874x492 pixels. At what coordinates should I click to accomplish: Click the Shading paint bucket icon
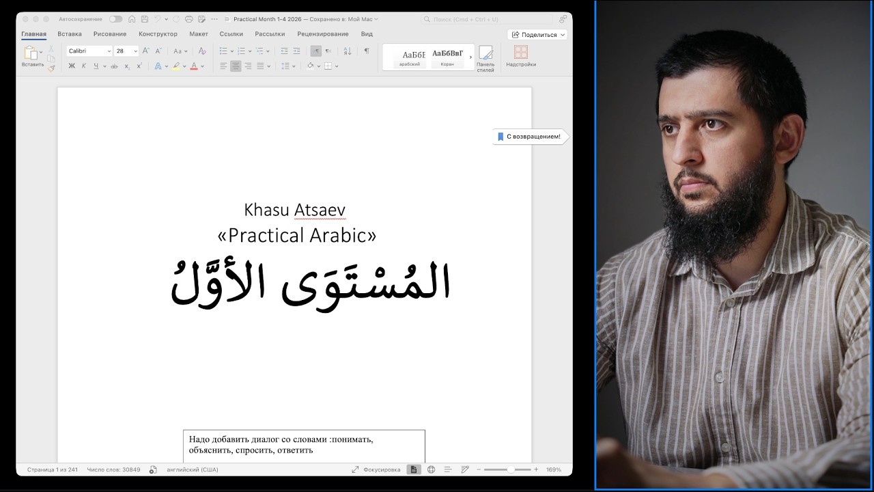point(310,66)
